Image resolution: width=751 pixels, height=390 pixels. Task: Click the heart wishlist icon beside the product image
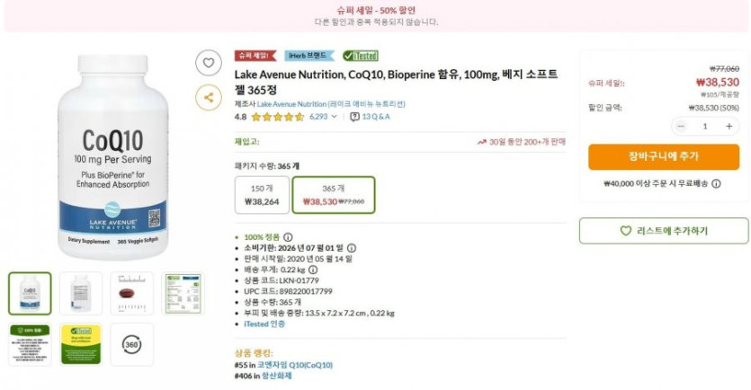point(209,63)
